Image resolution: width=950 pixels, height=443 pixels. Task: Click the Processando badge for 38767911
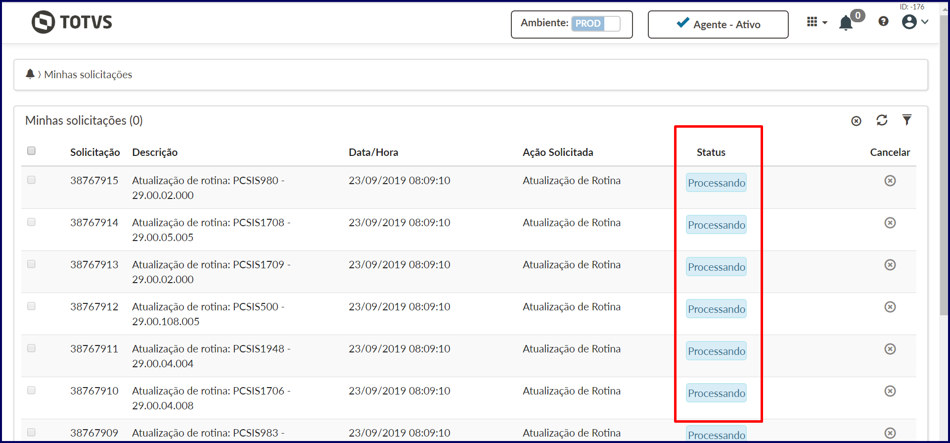point(716,351)
